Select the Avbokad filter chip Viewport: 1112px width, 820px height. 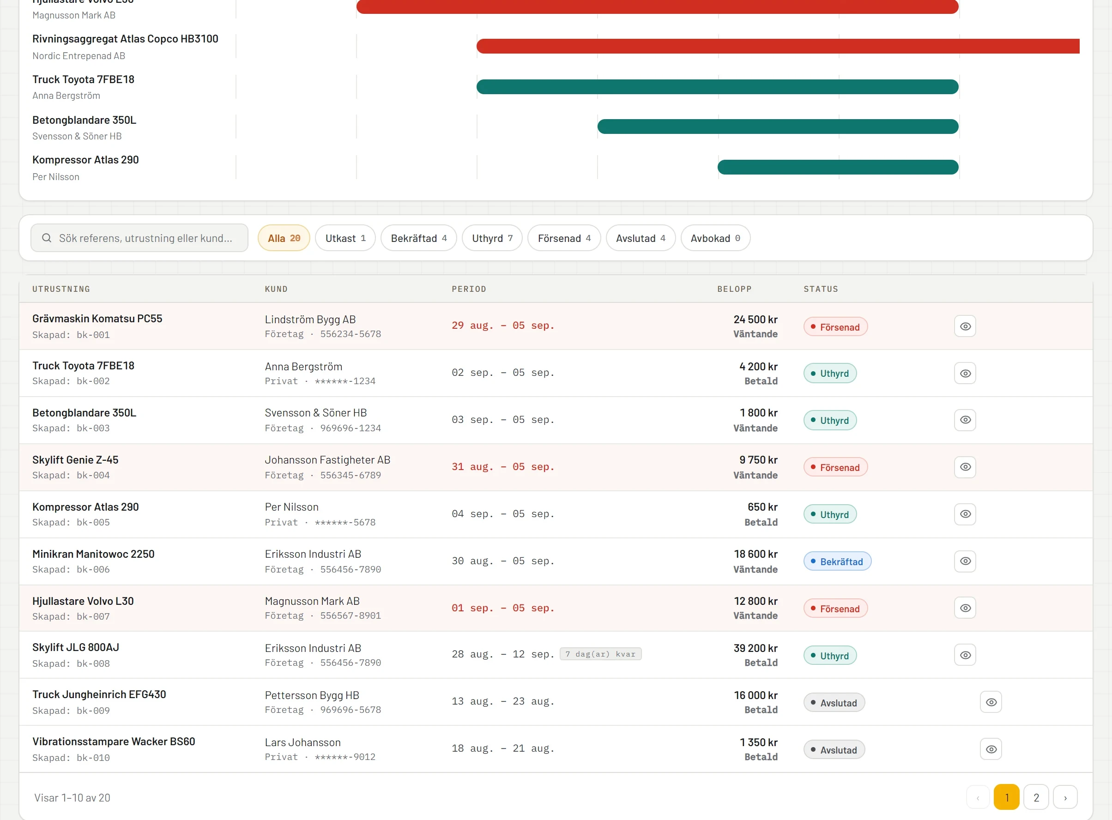(715, 238)
